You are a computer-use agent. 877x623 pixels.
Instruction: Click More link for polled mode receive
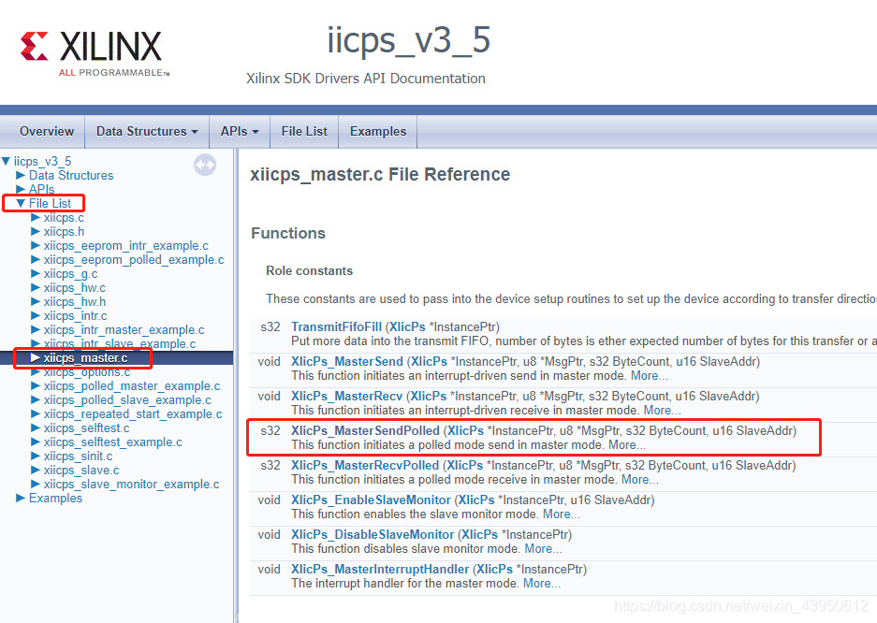640,479
